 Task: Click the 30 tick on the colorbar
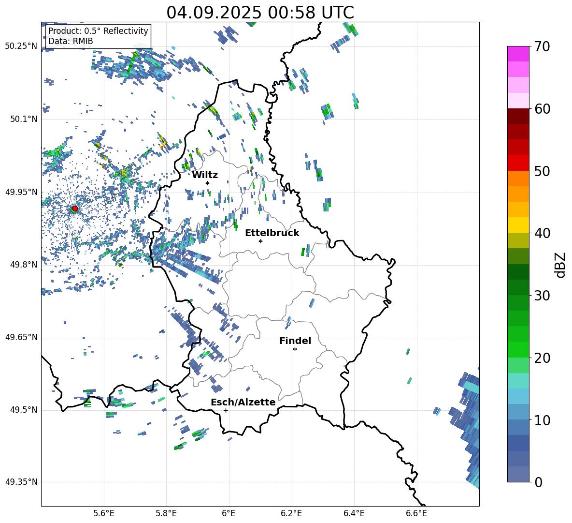(542, 296)
